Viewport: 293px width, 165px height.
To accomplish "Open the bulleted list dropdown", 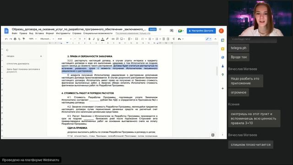I will pyautogui.click(x=151, y=39).
